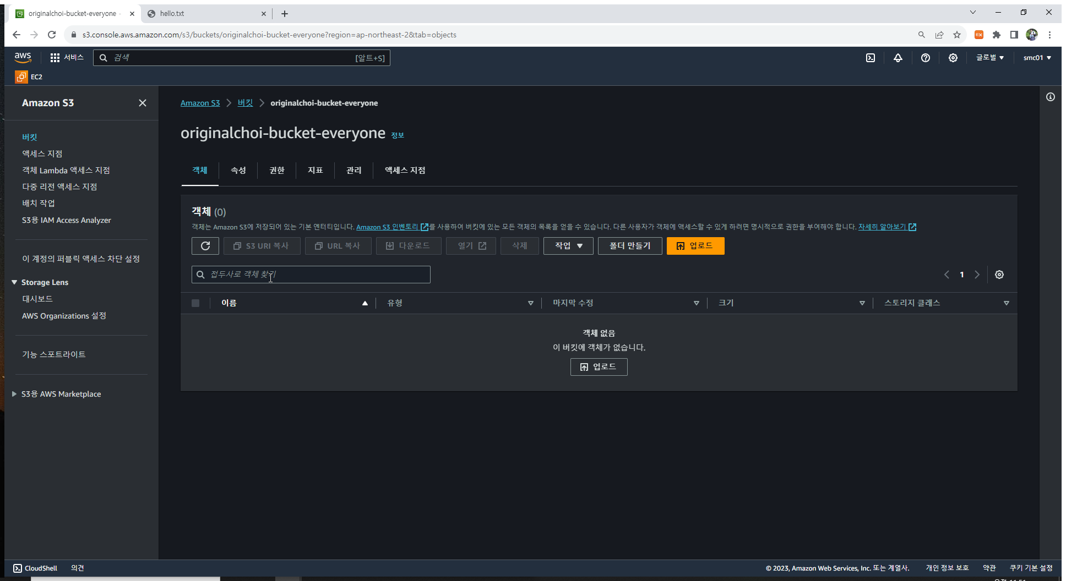Click the browser address bar URL

point(269,35)
